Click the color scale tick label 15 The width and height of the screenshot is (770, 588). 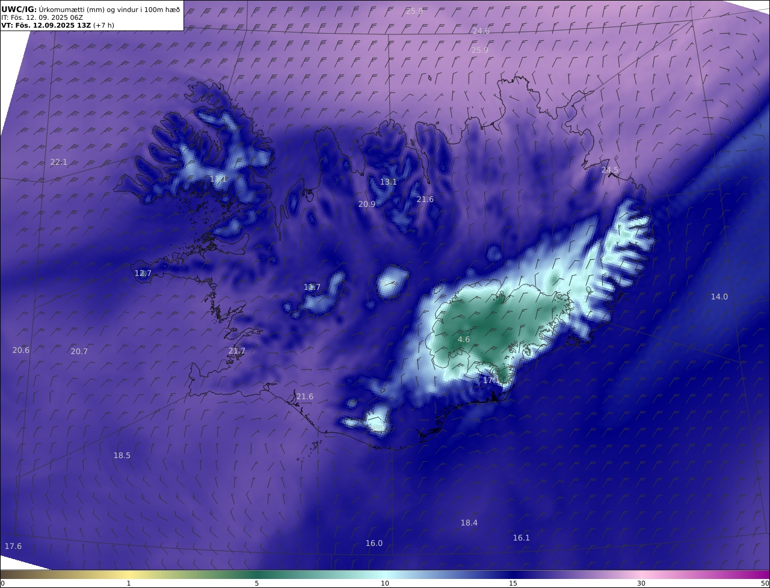[513, 584]
